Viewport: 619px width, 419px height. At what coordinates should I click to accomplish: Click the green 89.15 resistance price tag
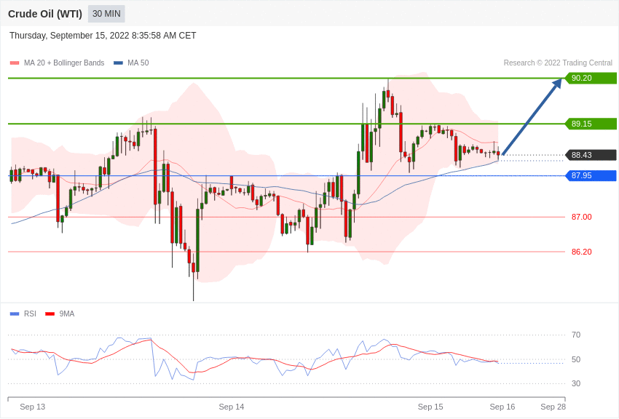(591, 124)
